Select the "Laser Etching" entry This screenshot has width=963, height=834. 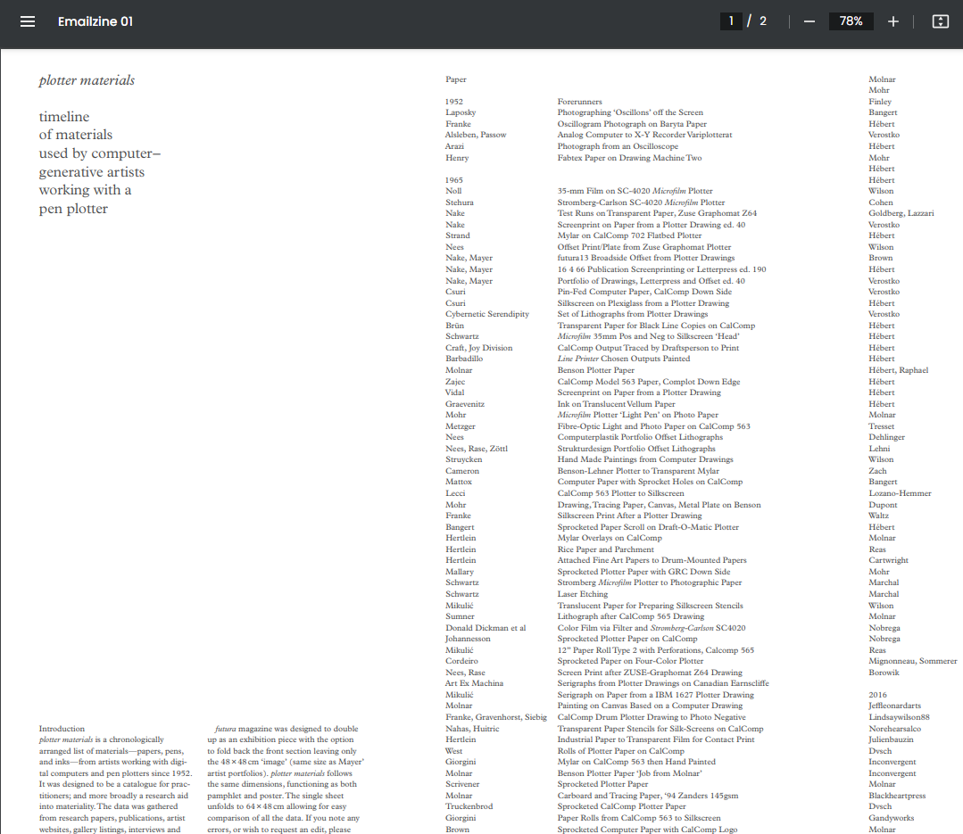pyautogui.click(x=583, y=594)
